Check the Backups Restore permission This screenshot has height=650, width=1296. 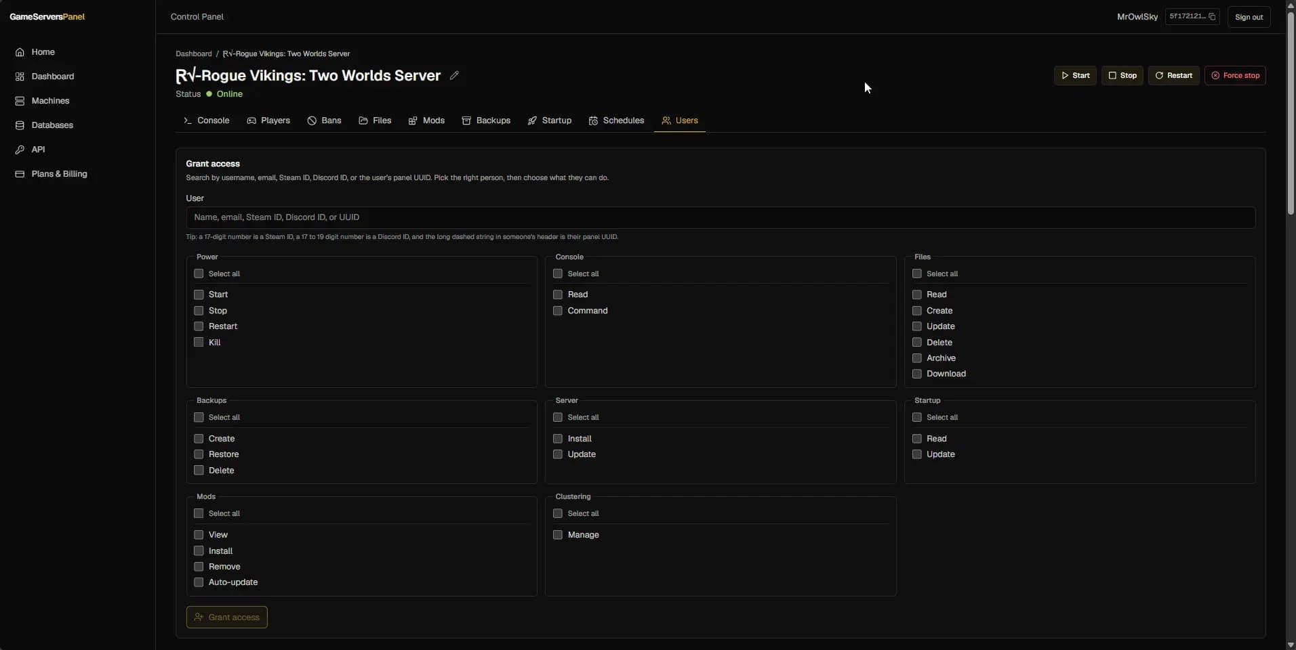pos(199,454)
